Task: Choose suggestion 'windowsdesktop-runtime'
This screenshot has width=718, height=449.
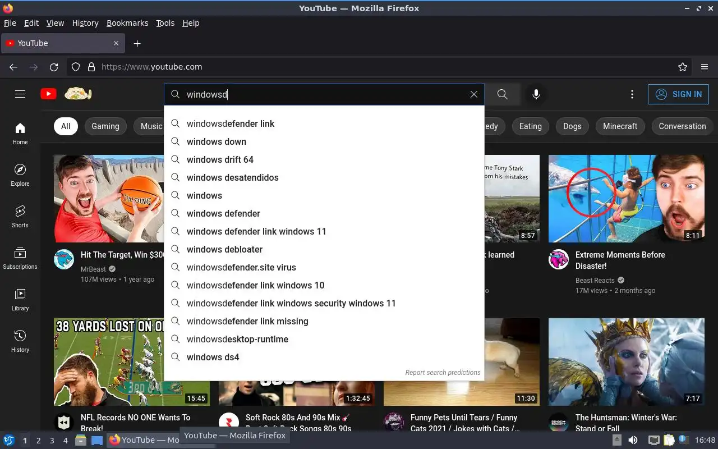Action: click(x=324, y=339)
